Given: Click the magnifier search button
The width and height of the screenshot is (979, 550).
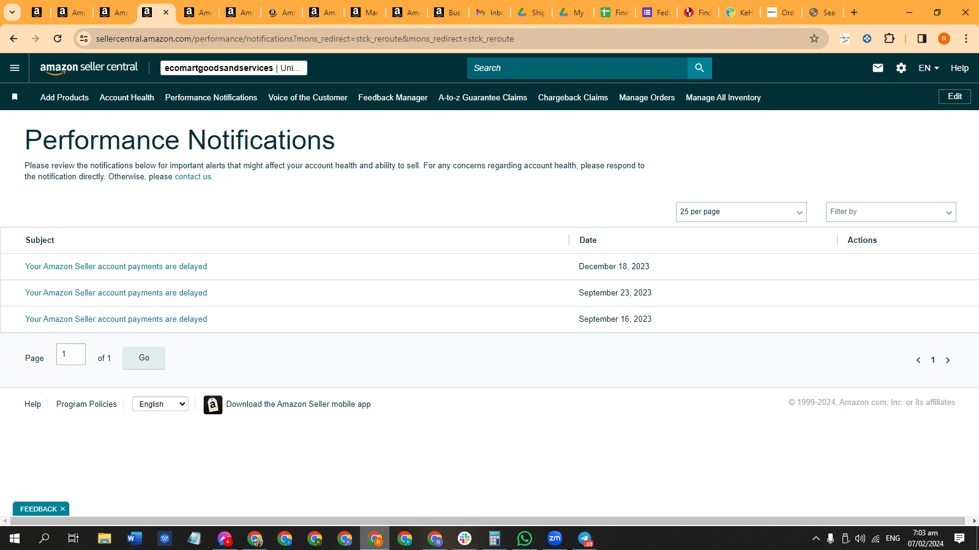Looking at the screenshot, I should 699,68.
